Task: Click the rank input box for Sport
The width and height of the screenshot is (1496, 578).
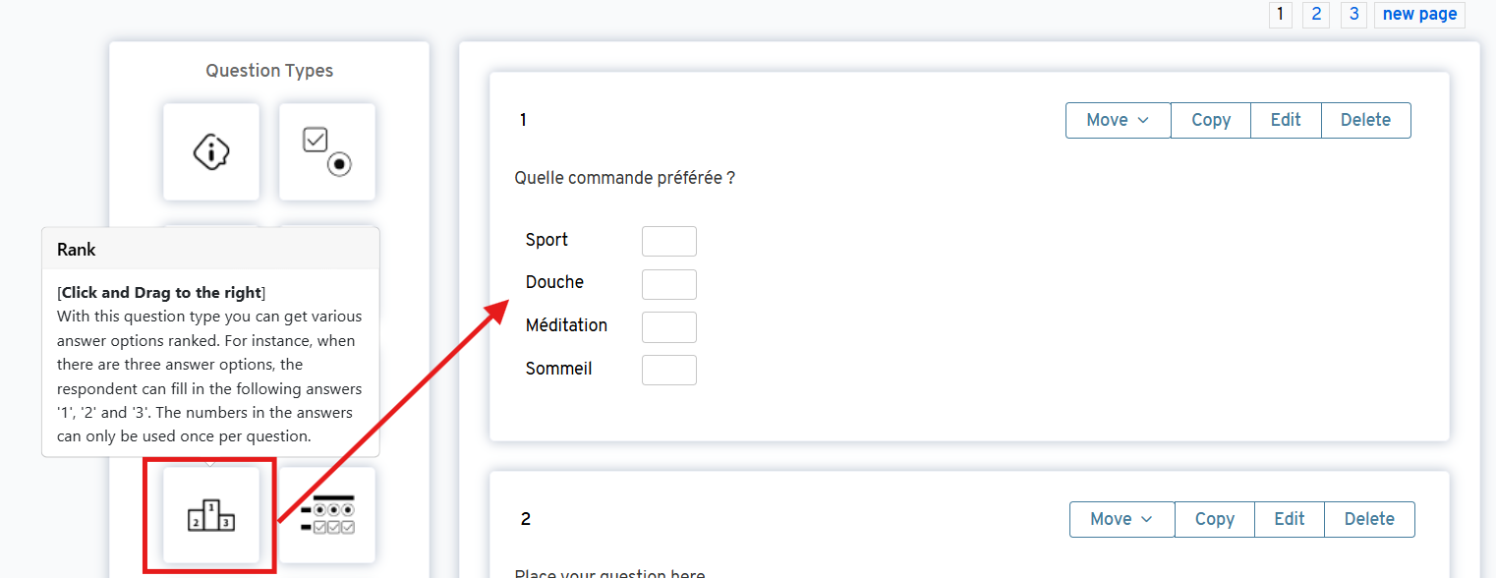Action: point(669,241)
